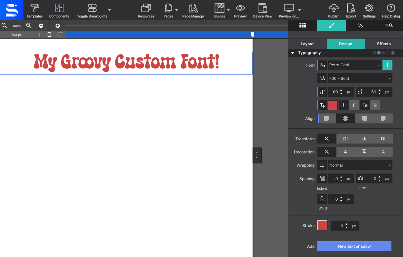This screenshot has height=257, width=403.
Task: Select small caps Te option
Action: pos(375,105)
